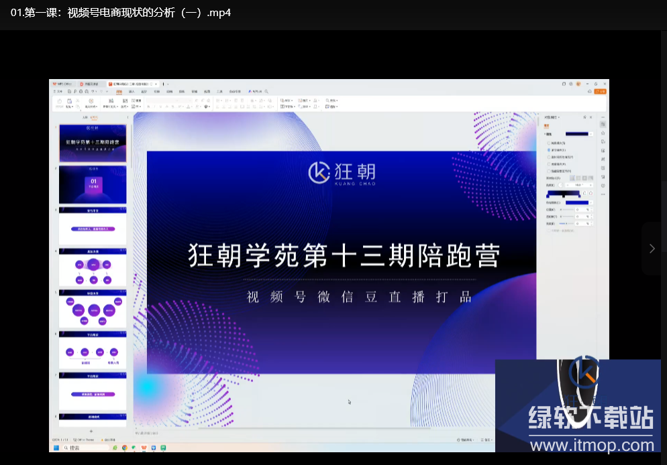This screenshot has height=465, width=667.
Task: Open the File menu
Action: click(x=58, y=91)
